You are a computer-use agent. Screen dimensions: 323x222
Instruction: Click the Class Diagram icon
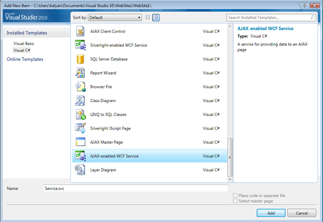80,100
